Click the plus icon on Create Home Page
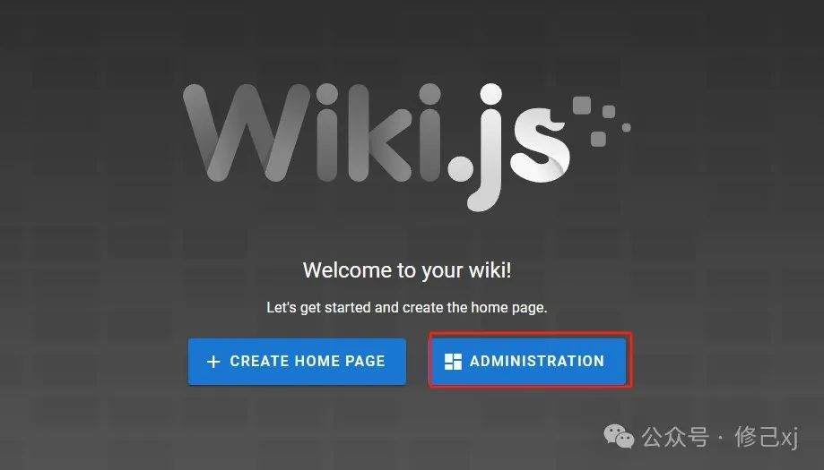824x470 pixels. 213,362
